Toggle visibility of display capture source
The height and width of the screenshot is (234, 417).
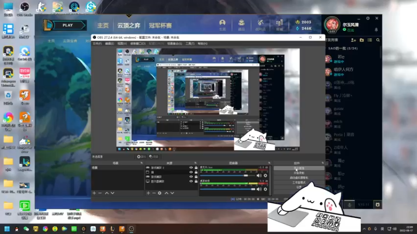click(x=191, y=181)
